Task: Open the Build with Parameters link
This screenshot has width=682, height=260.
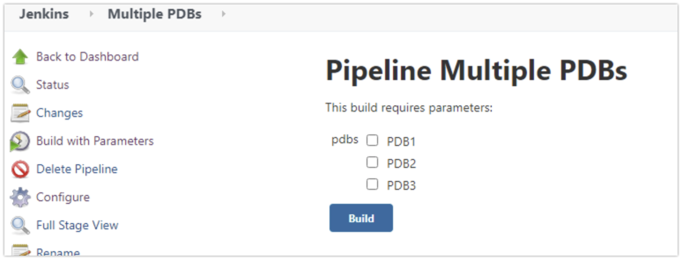Action: pyautogui.click(x=95, y=141)
